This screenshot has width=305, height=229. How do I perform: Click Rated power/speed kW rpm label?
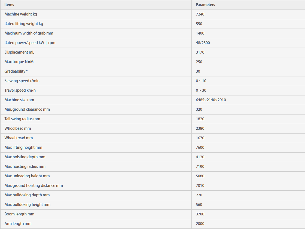point(30,43)
